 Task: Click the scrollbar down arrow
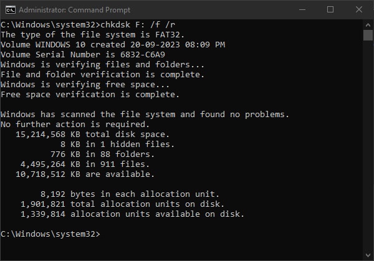[368, 255]
